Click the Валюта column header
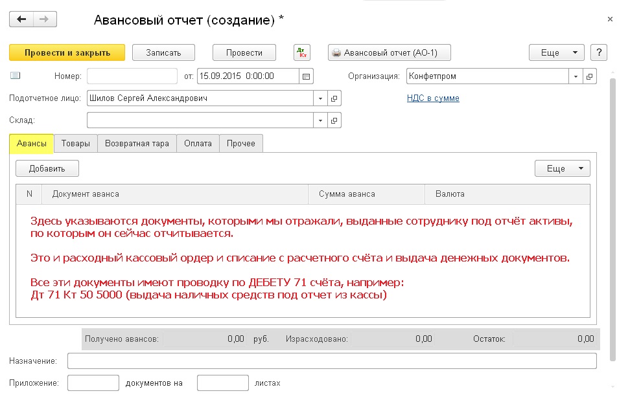Image resolution: width=641 pixels, height=402 pixels. point(507,194)
